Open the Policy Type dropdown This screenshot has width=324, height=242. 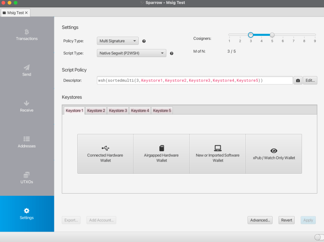tap(118, 41)
